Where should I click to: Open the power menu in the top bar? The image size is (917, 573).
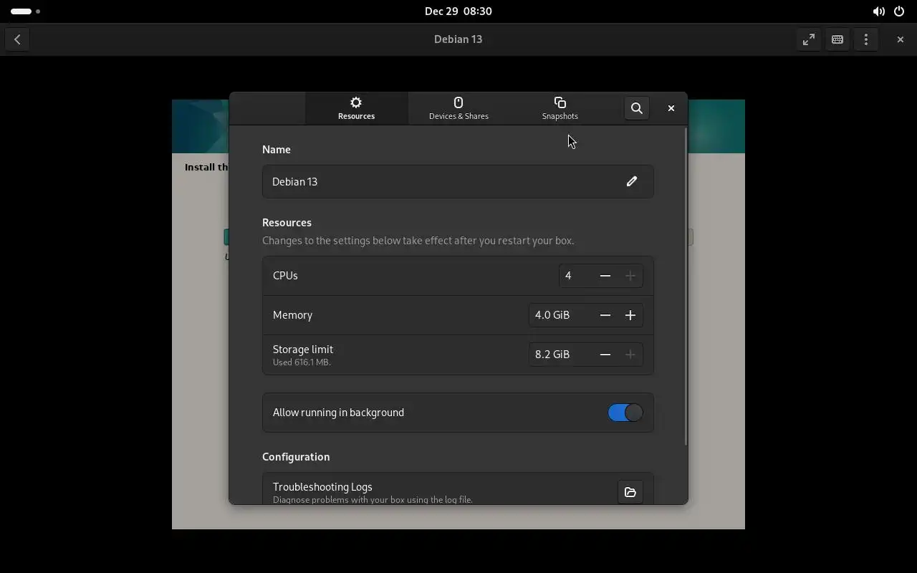[899, 11]
